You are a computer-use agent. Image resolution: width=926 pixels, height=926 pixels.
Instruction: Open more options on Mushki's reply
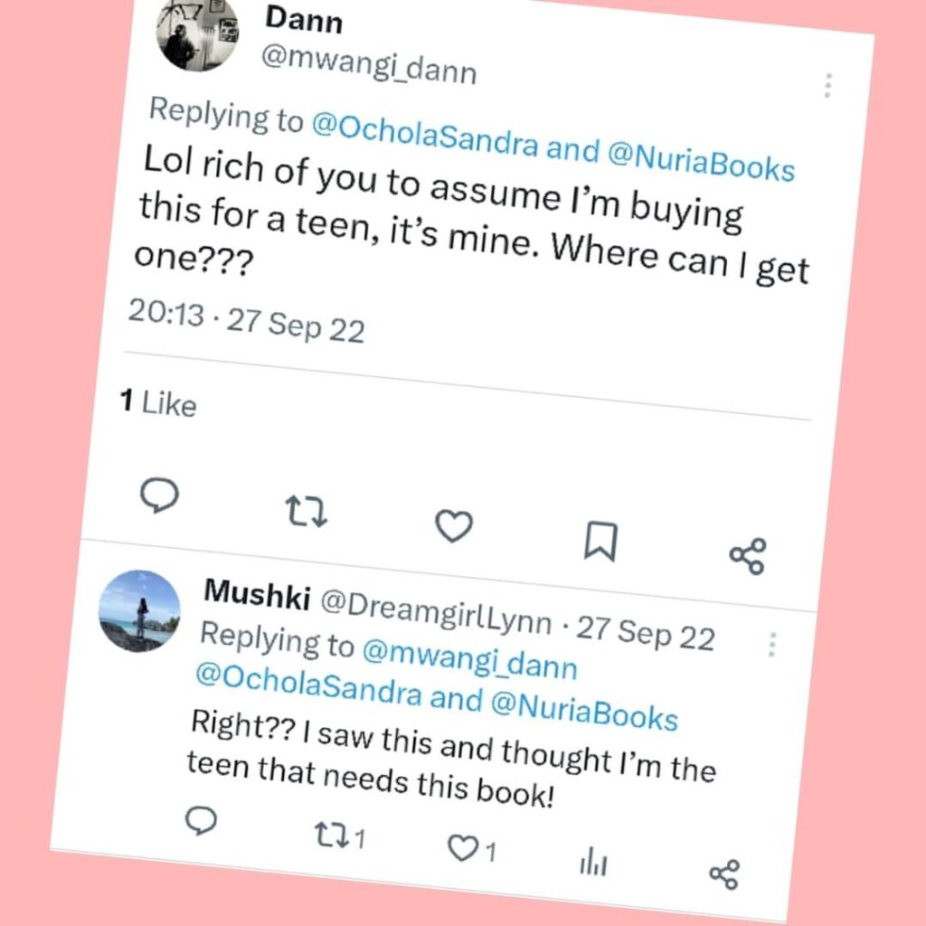pyautogui.click(x=771, y=645)
